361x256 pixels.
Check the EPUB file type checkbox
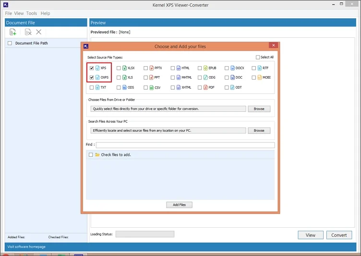200,68
